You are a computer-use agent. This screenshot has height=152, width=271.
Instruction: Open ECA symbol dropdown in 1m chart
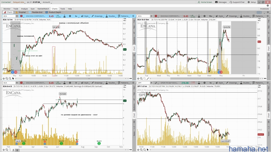point(17,16)
